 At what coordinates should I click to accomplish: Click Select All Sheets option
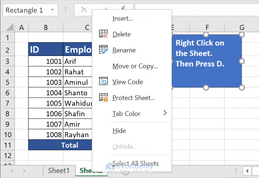click(135, 164)
